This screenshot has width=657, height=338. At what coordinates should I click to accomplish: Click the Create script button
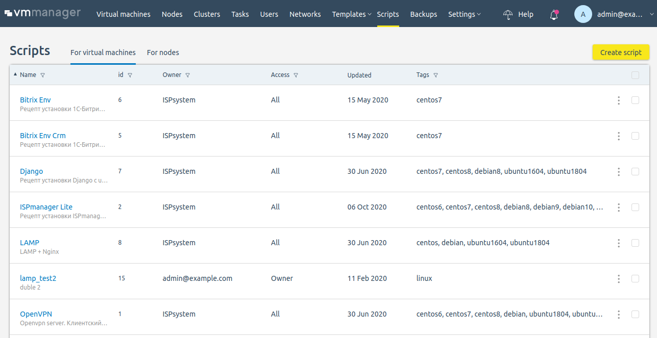click(x=621, y=53)
